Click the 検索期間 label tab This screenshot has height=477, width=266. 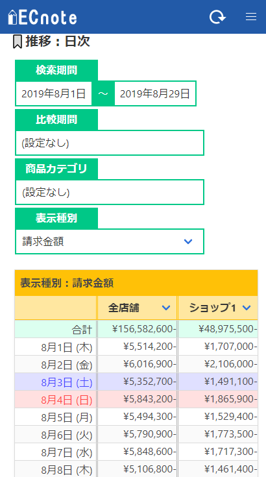point(56,70)
